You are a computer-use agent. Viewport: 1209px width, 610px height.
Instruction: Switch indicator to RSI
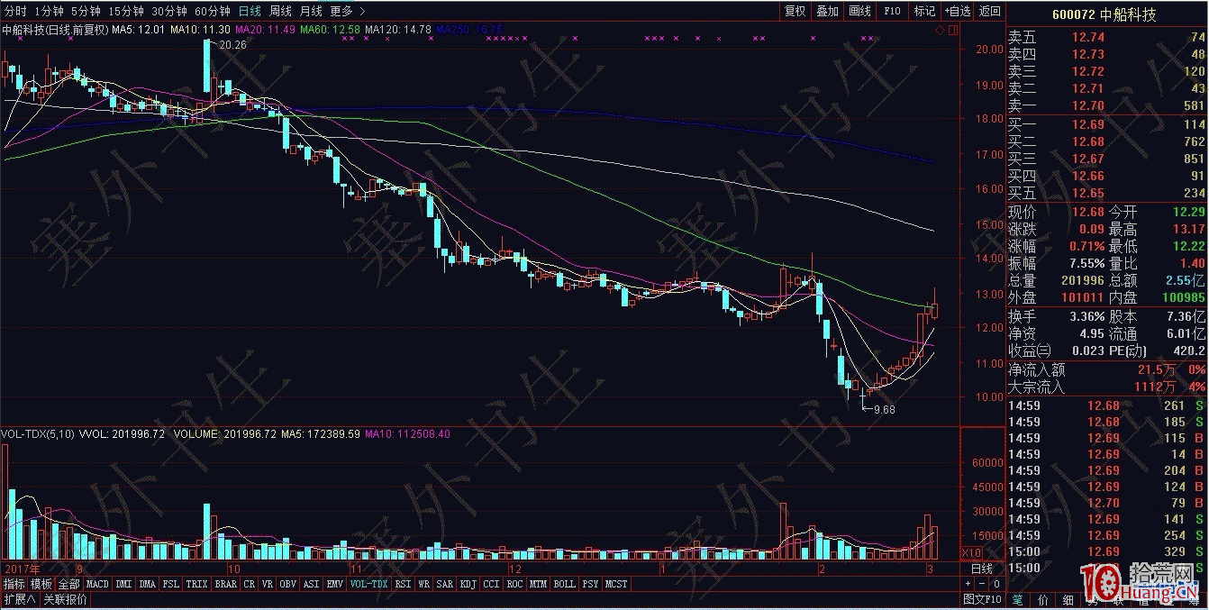point(403,584)
